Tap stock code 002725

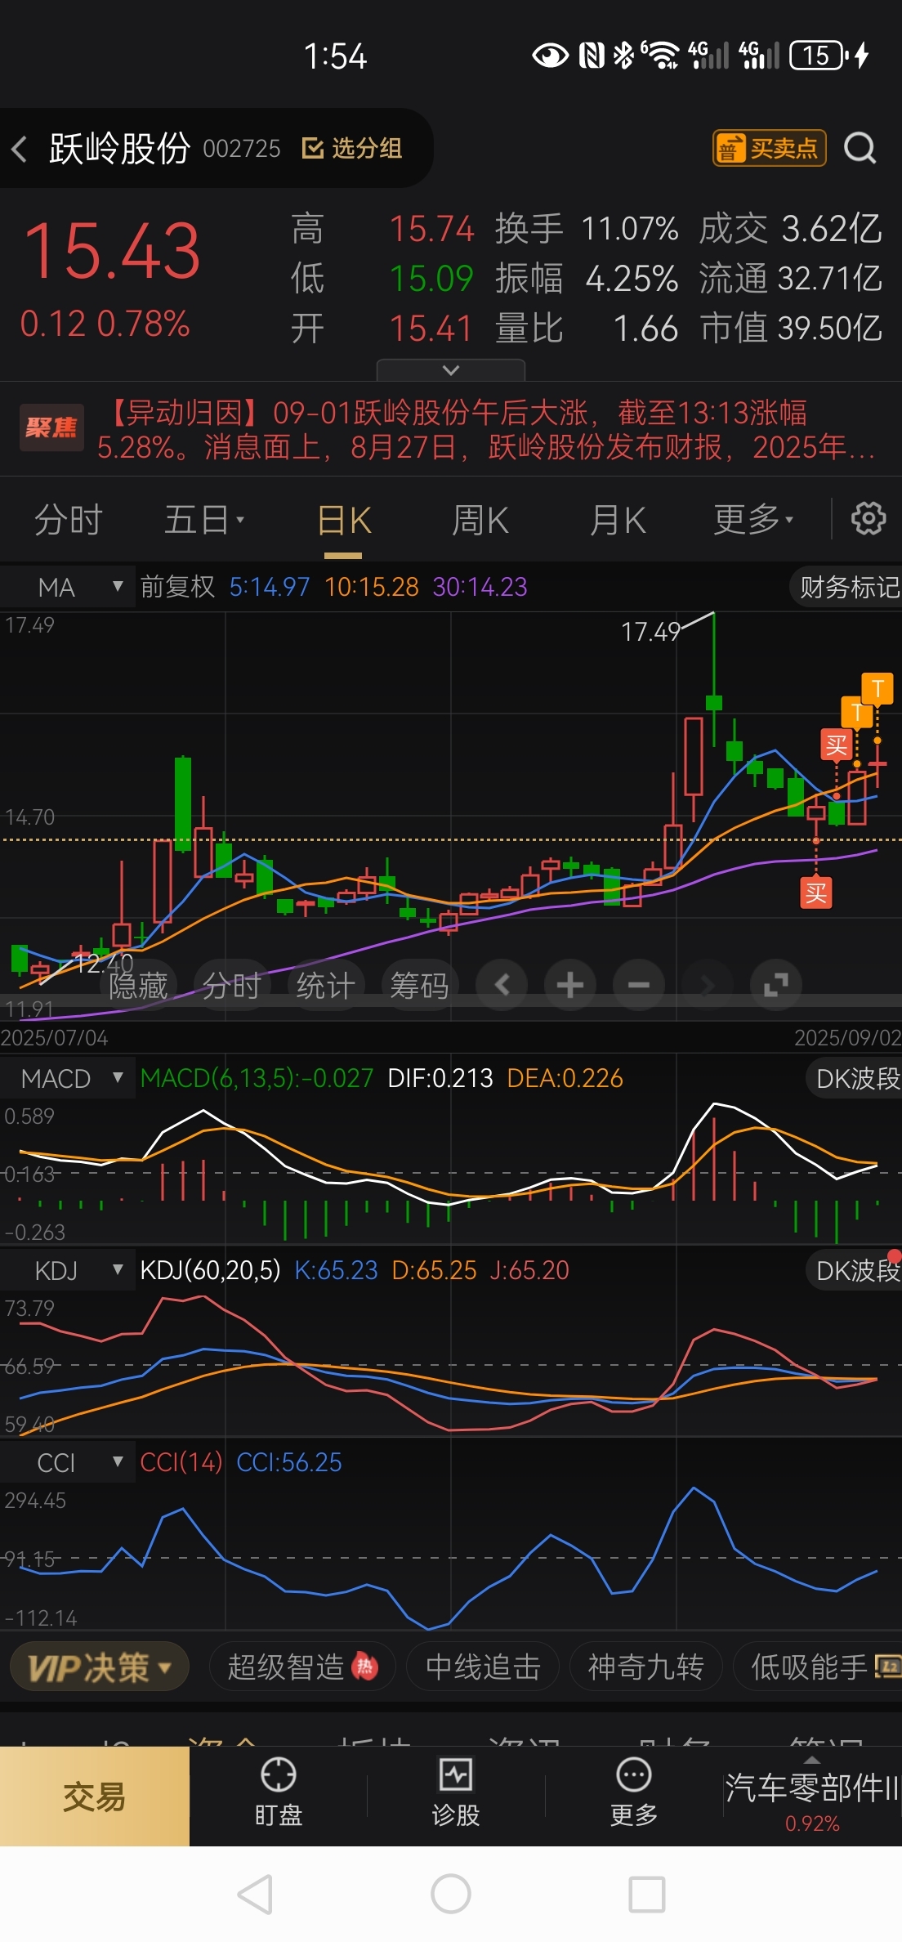[242, 149]
